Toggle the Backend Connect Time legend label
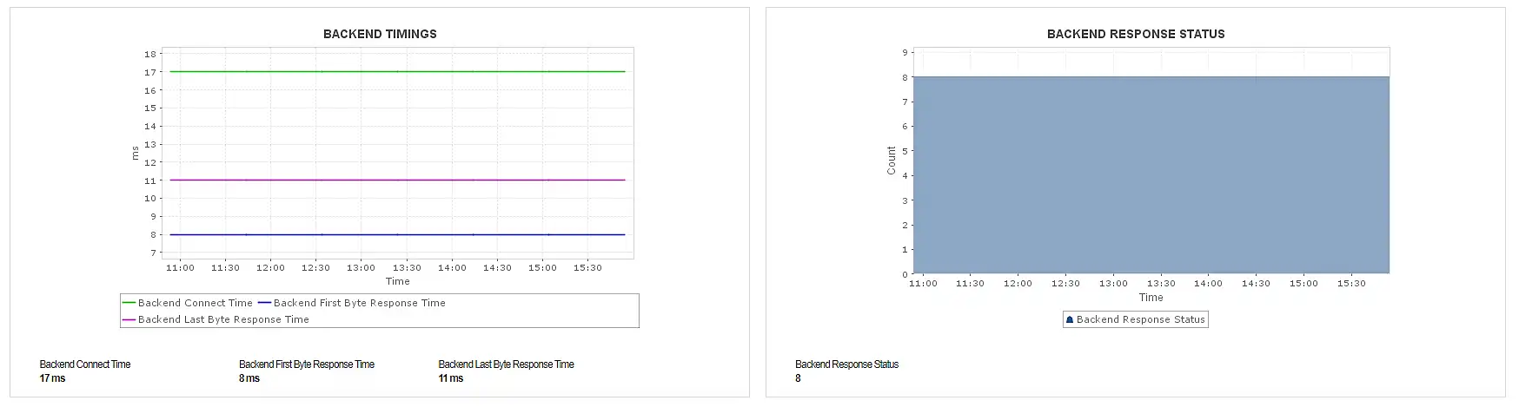Viewport: 1519px width, 407px height. 196,303
